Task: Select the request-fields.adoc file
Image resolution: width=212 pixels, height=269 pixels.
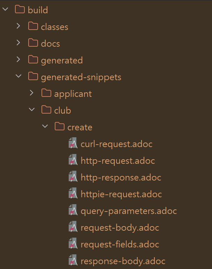Action: 120,244
